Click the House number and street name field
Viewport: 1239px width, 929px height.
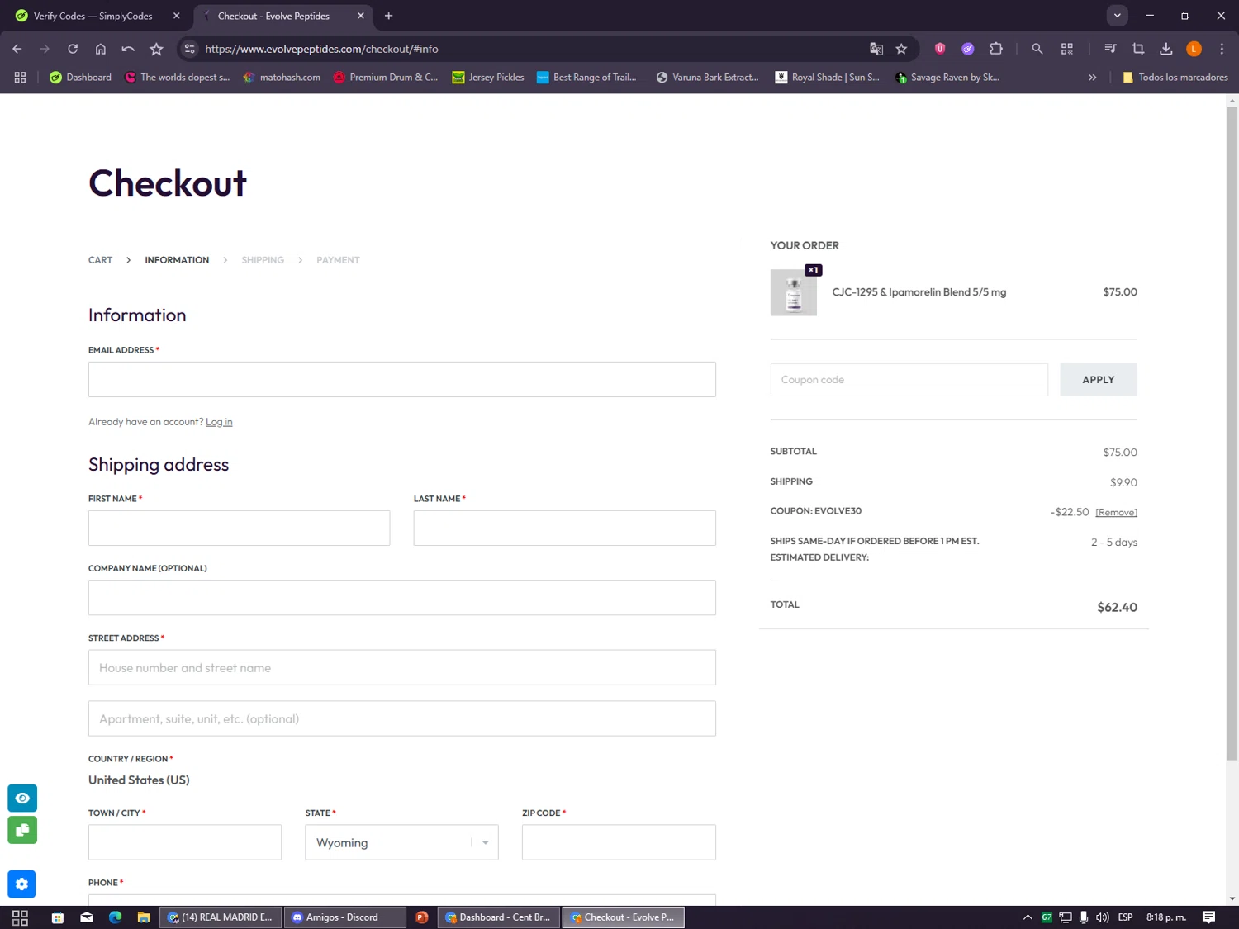(401, 667)
